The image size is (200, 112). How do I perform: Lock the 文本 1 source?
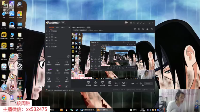click(x=49, y=37)
